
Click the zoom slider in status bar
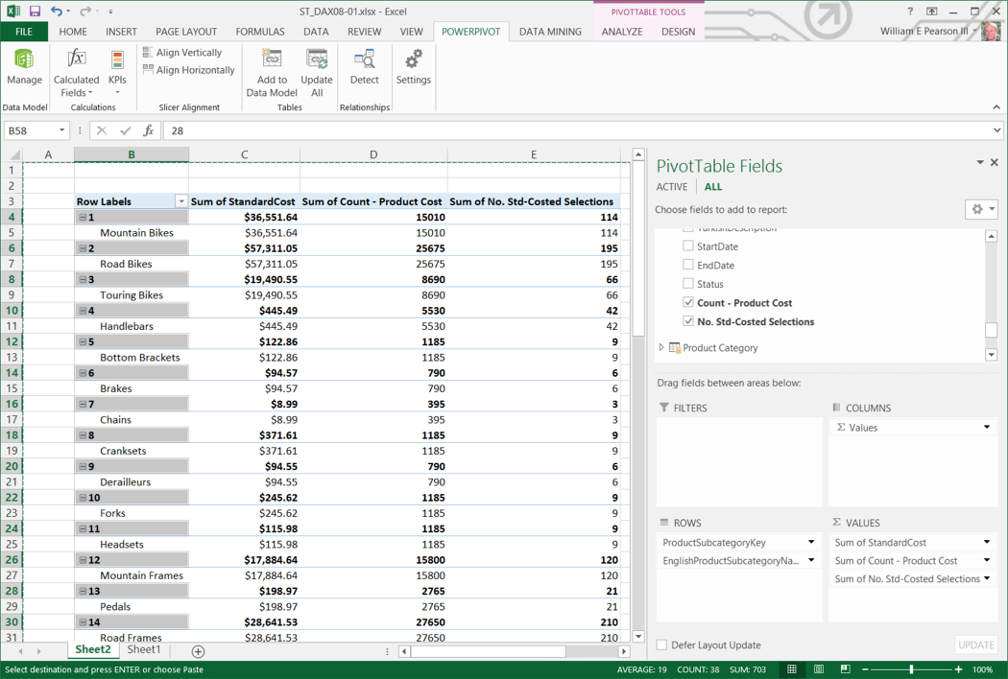pos(911,669)
